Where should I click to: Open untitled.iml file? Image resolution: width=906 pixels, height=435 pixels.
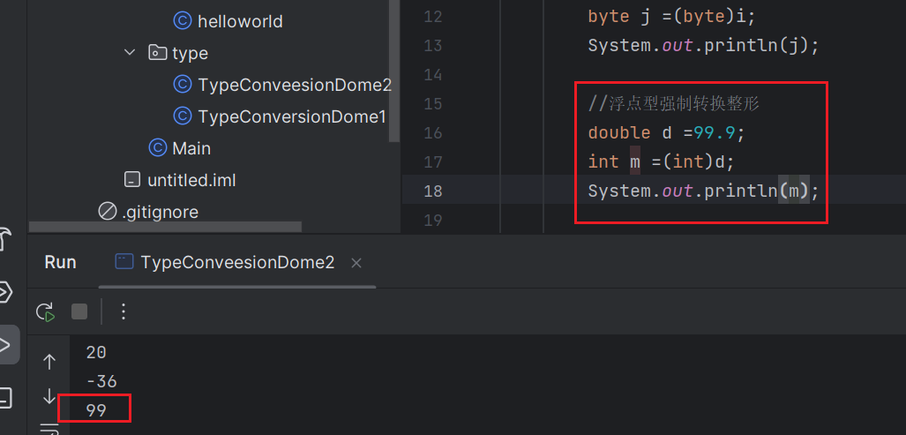pyautogui.click(x=191, y=180)
